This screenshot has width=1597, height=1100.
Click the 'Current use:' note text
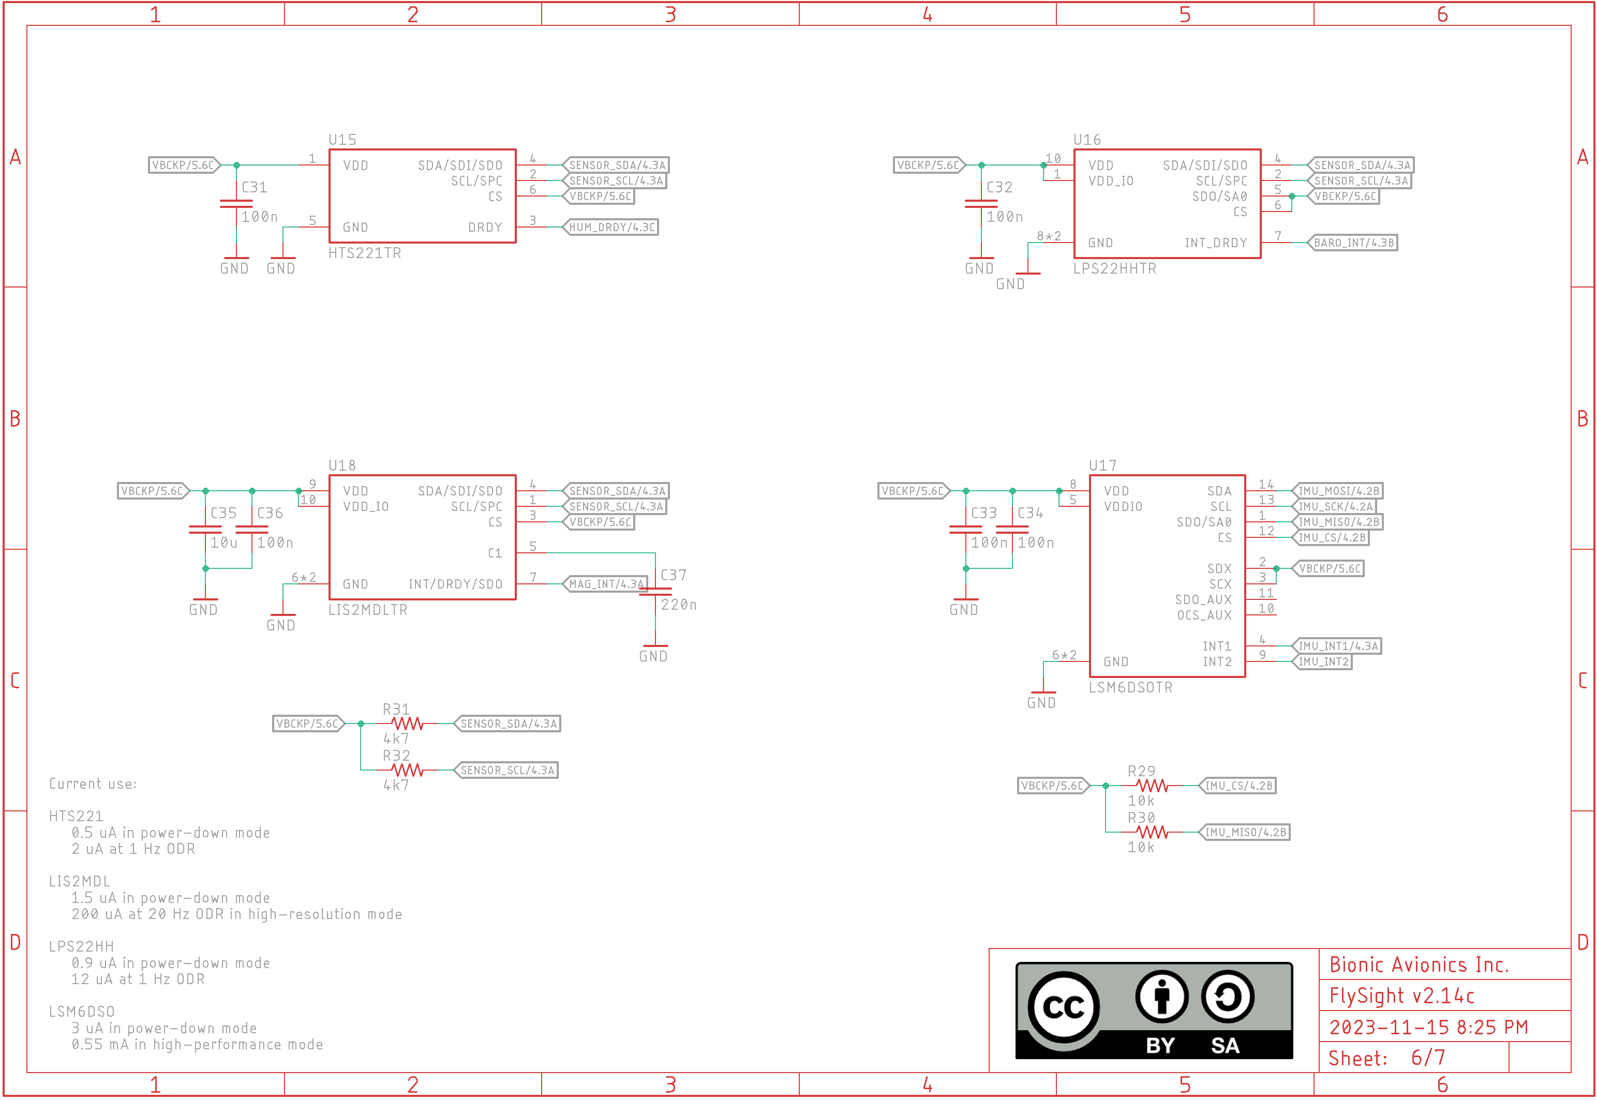point(93,783)
